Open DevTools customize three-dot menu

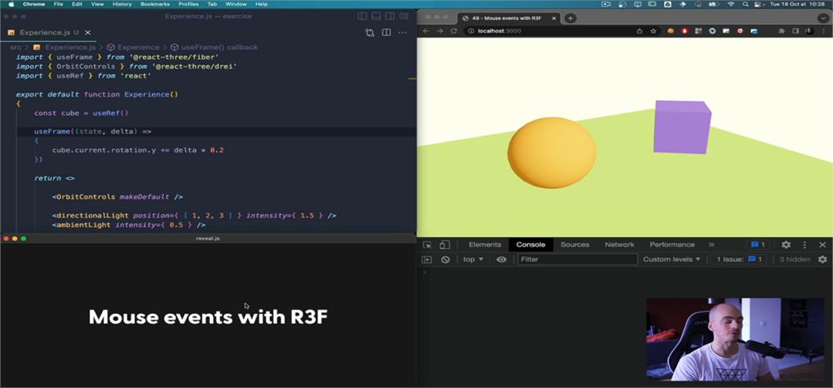805,245
